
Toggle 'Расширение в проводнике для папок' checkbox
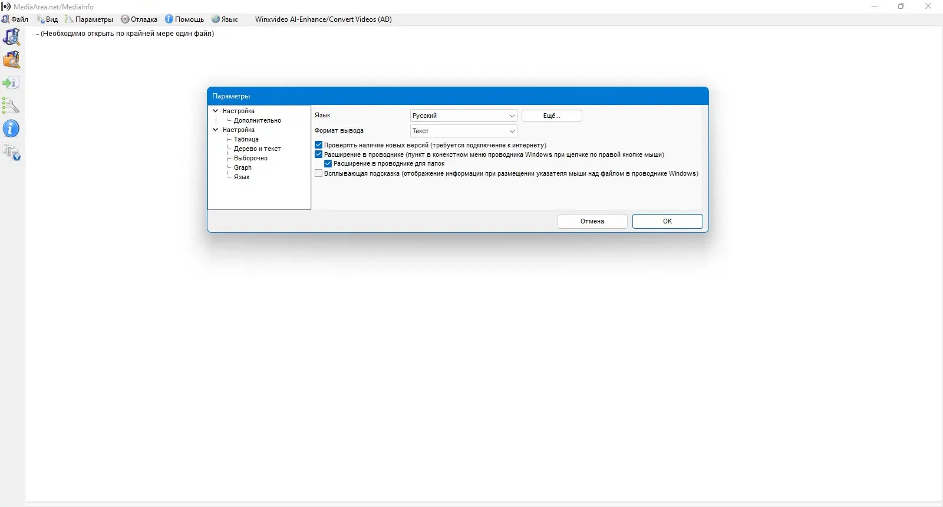pyautogui.click(x=328, y=164)
